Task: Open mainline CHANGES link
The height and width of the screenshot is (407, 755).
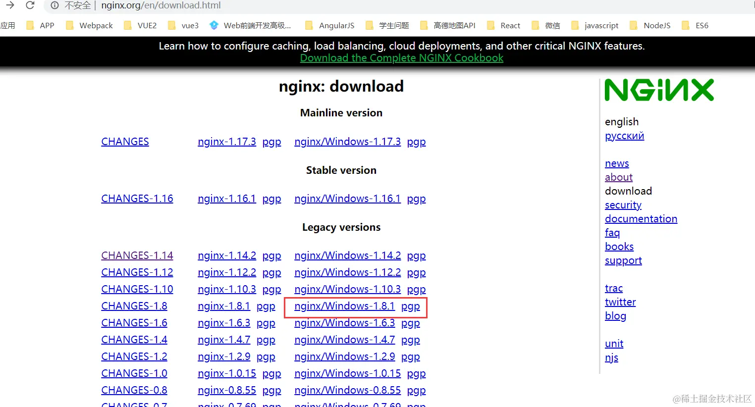Action: click(125, 142)
